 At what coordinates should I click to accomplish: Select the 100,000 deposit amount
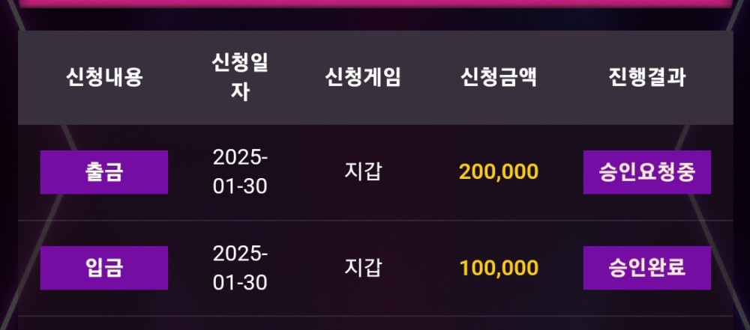click(499, 268)
